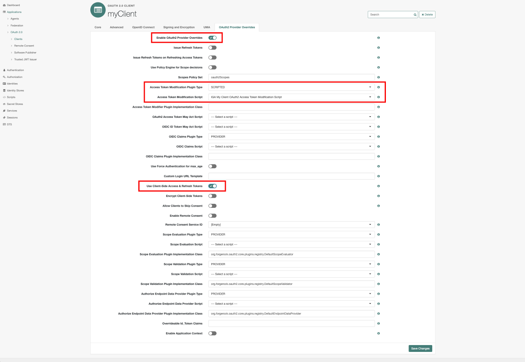Toggle Use Client-Side Access & Refresh Tokens off
The image size is (525, 362).
212,186
